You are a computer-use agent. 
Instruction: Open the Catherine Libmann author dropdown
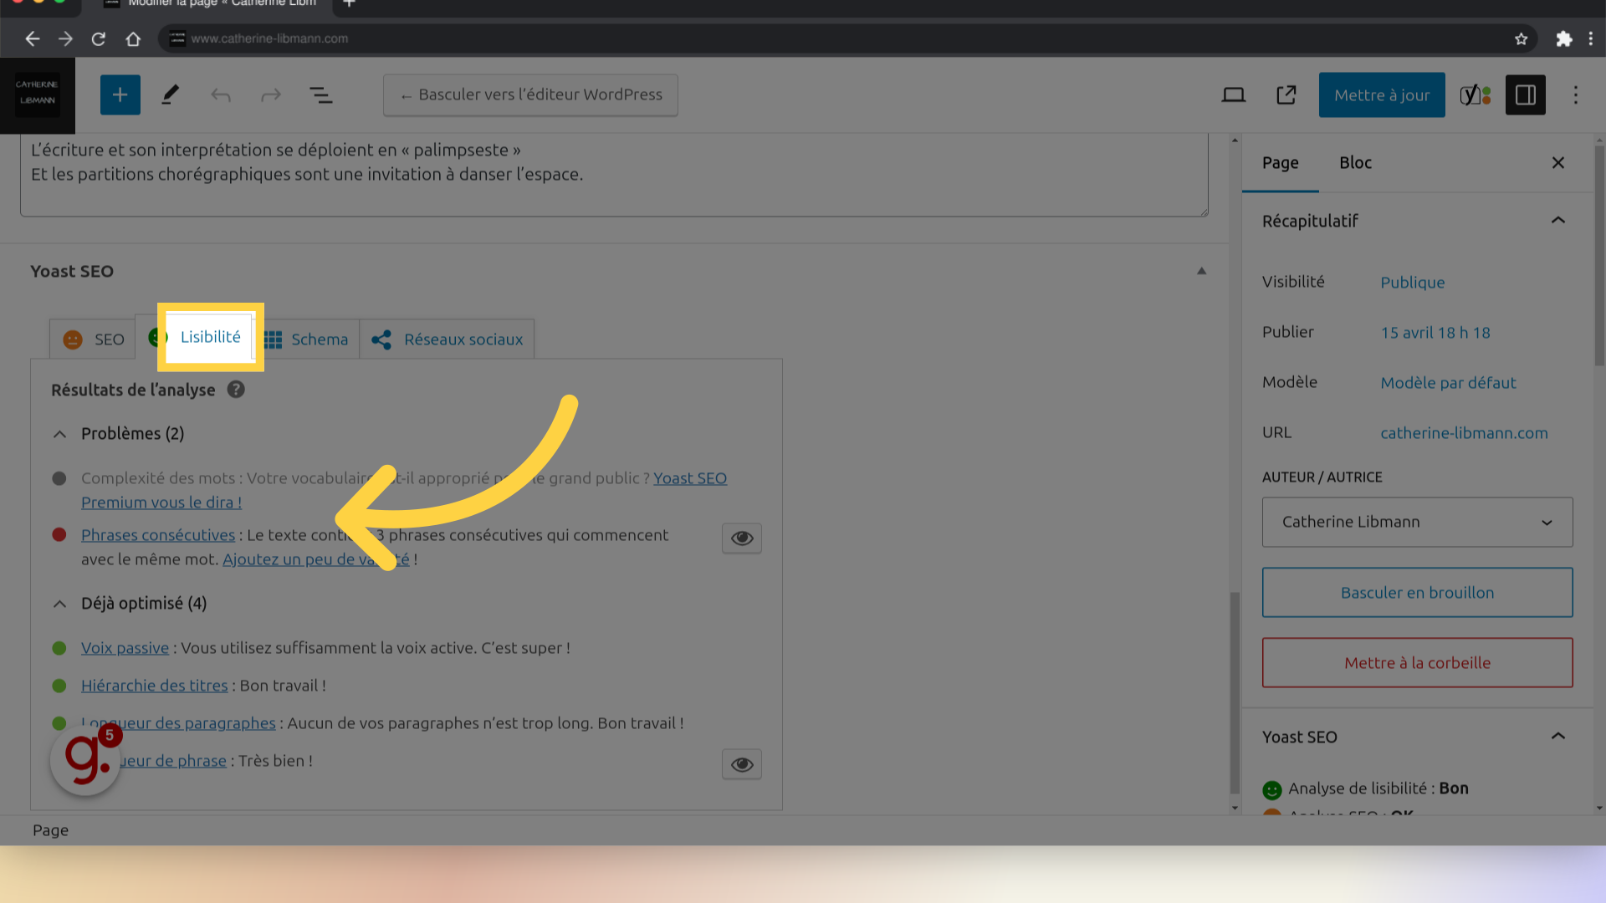(x=1417, y=523)
